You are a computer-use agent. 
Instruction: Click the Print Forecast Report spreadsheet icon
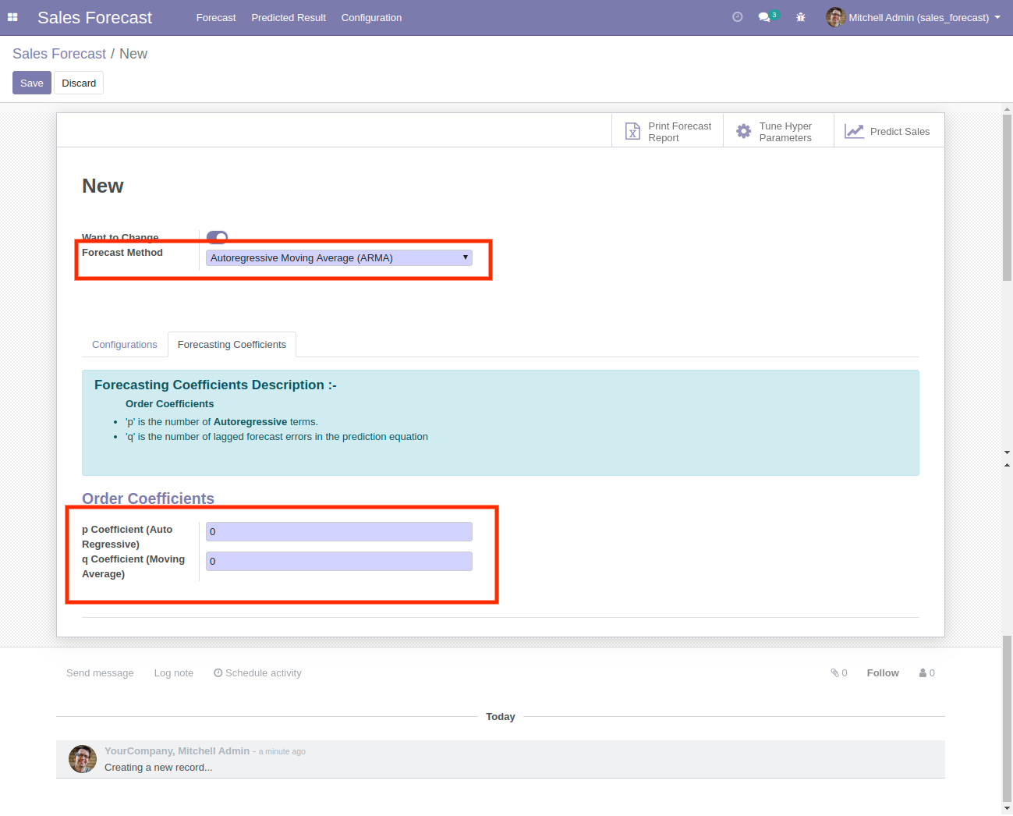tap(632, 132)
